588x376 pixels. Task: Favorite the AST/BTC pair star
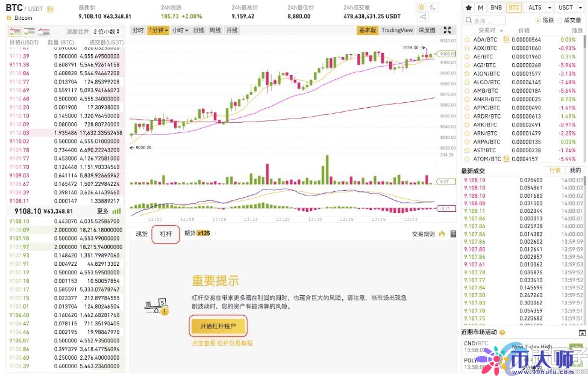tap(467, 150)
